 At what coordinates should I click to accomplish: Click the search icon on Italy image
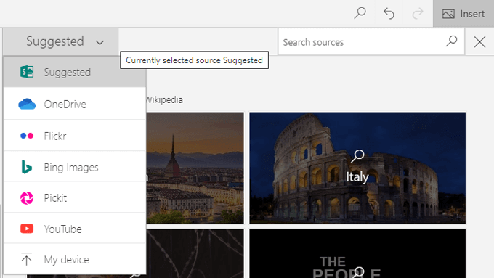tap(357, 156)
